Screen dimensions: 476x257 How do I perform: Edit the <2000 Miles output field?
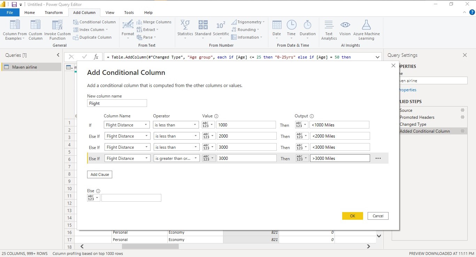click(x=340, y=136)
